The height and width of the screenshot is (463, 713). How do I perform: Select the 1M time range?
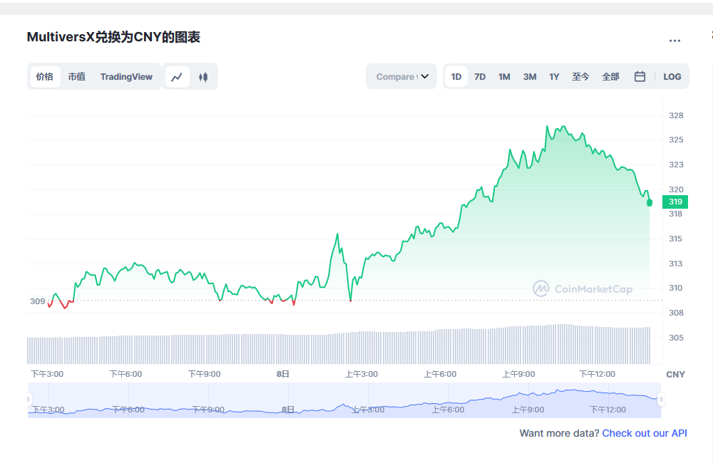[504, 77]
